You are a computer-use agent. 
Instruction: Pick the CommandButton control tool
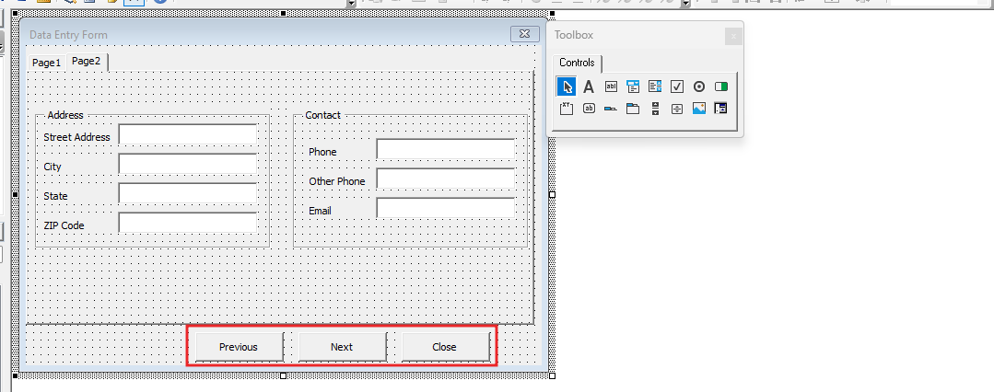click(x=589, y=109)
